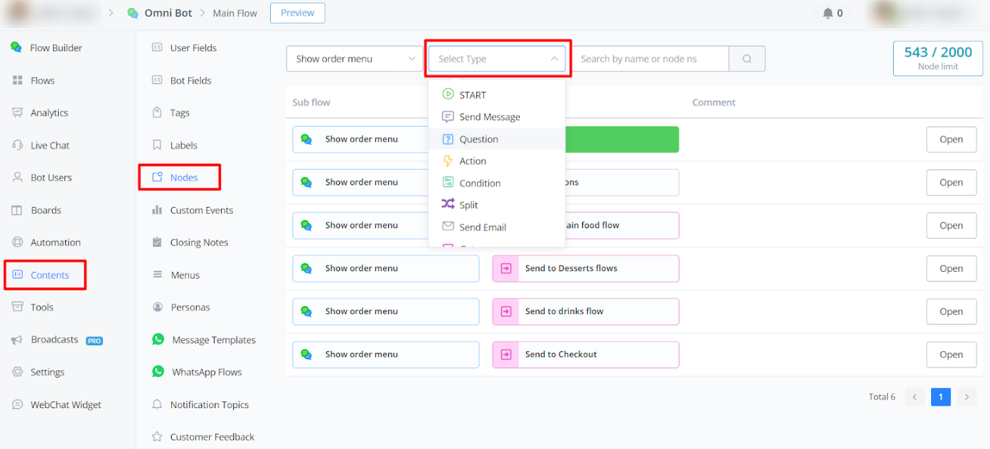Viewport: 990px width, 449px height.
Task: Click the Settings gear icon in sidebar
Action: point(17,372)
